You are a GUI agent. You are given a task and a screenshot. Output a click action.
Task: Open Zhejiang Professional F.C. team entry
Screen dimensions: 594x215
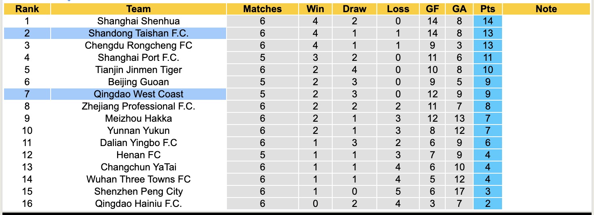(x=138, y=106)
